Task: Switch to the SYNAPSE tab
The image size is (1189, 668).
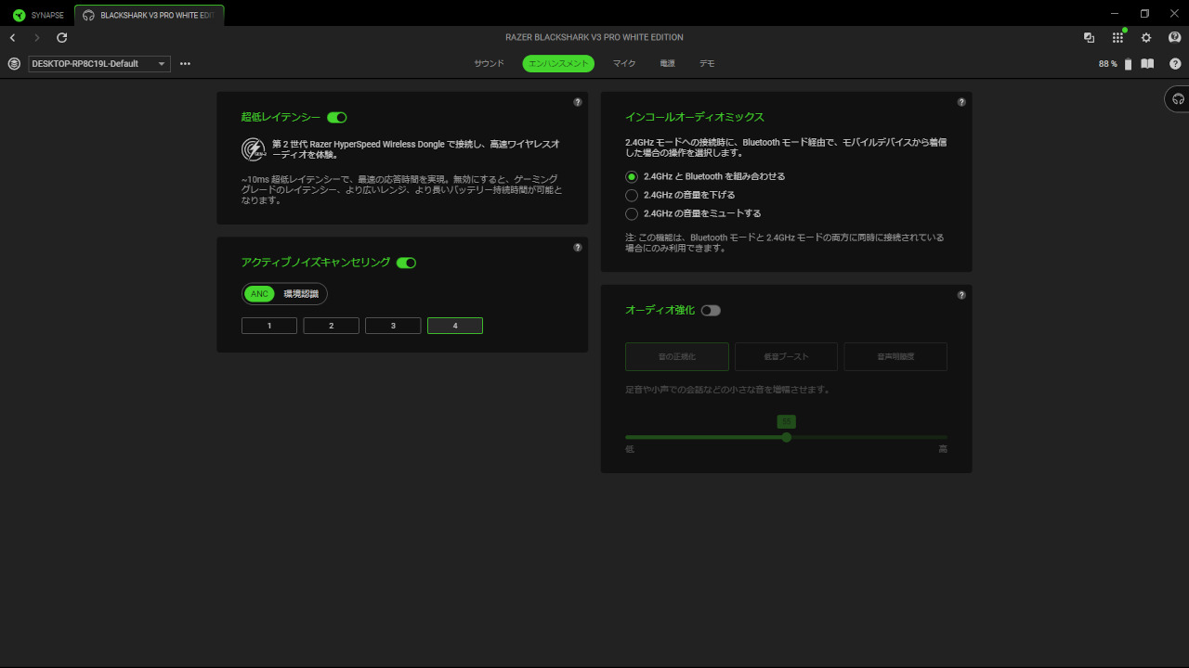Action: tap(39, 15)
